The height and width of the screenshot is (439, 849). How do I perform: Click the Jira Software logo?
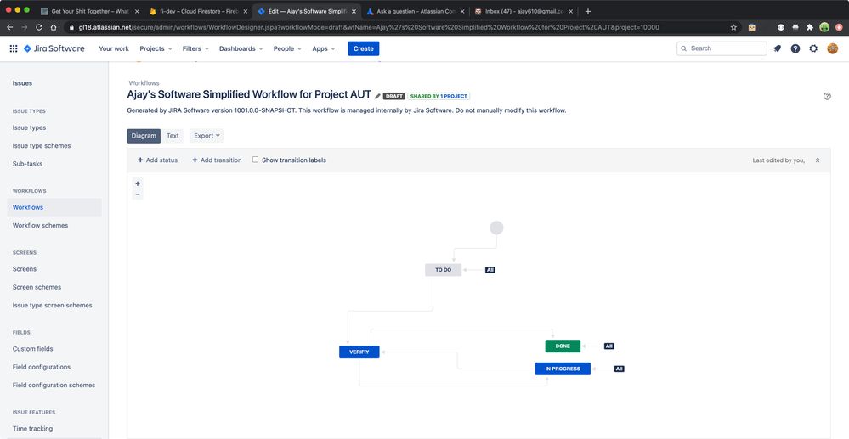pos(54,48)
